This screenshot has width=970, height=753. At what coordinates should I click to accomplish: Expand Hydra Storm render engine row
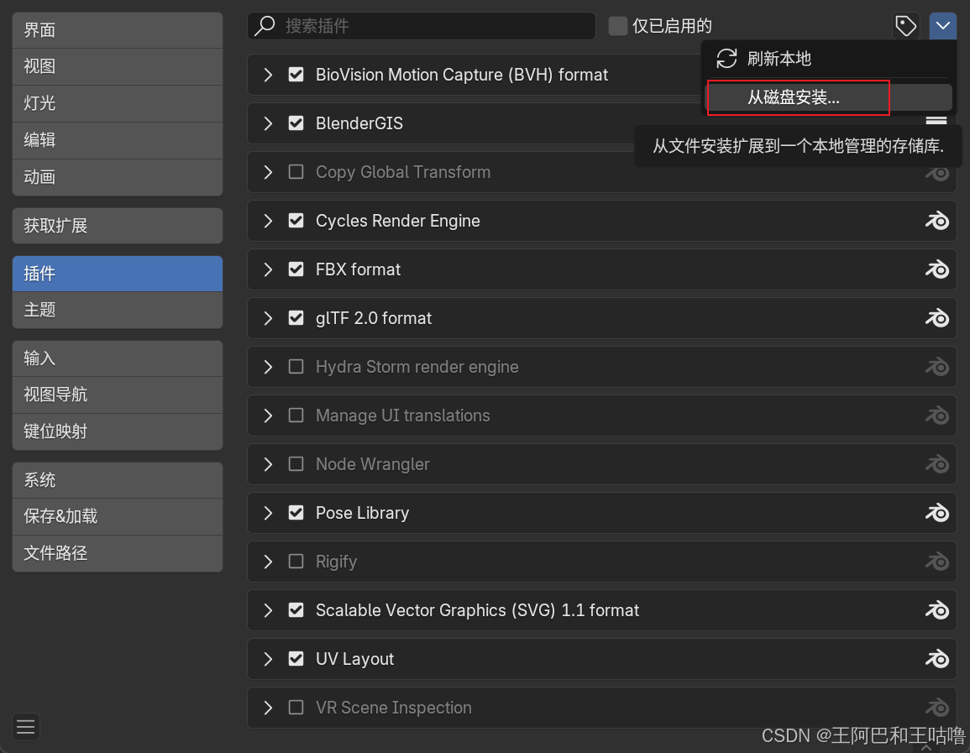[x=268, y=367]
